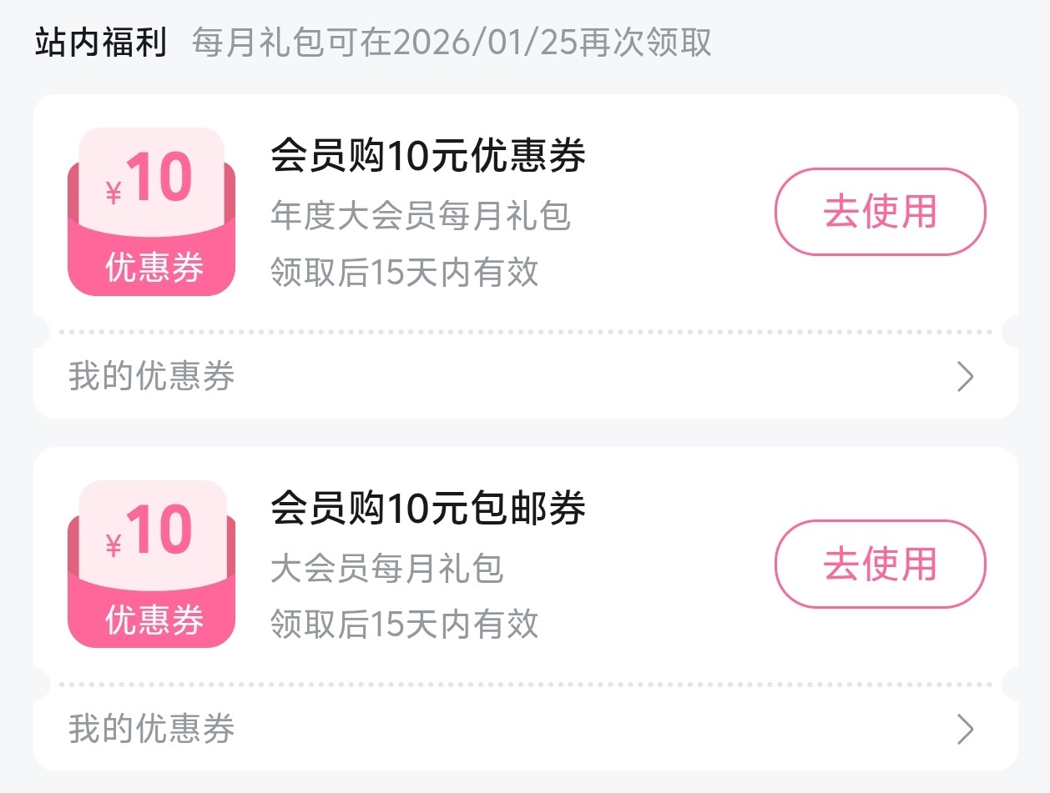Screen dimensions: 1050x793
Task: Tap the 每月礼包 re-claim date notice
Action: (x=452, y=43)
